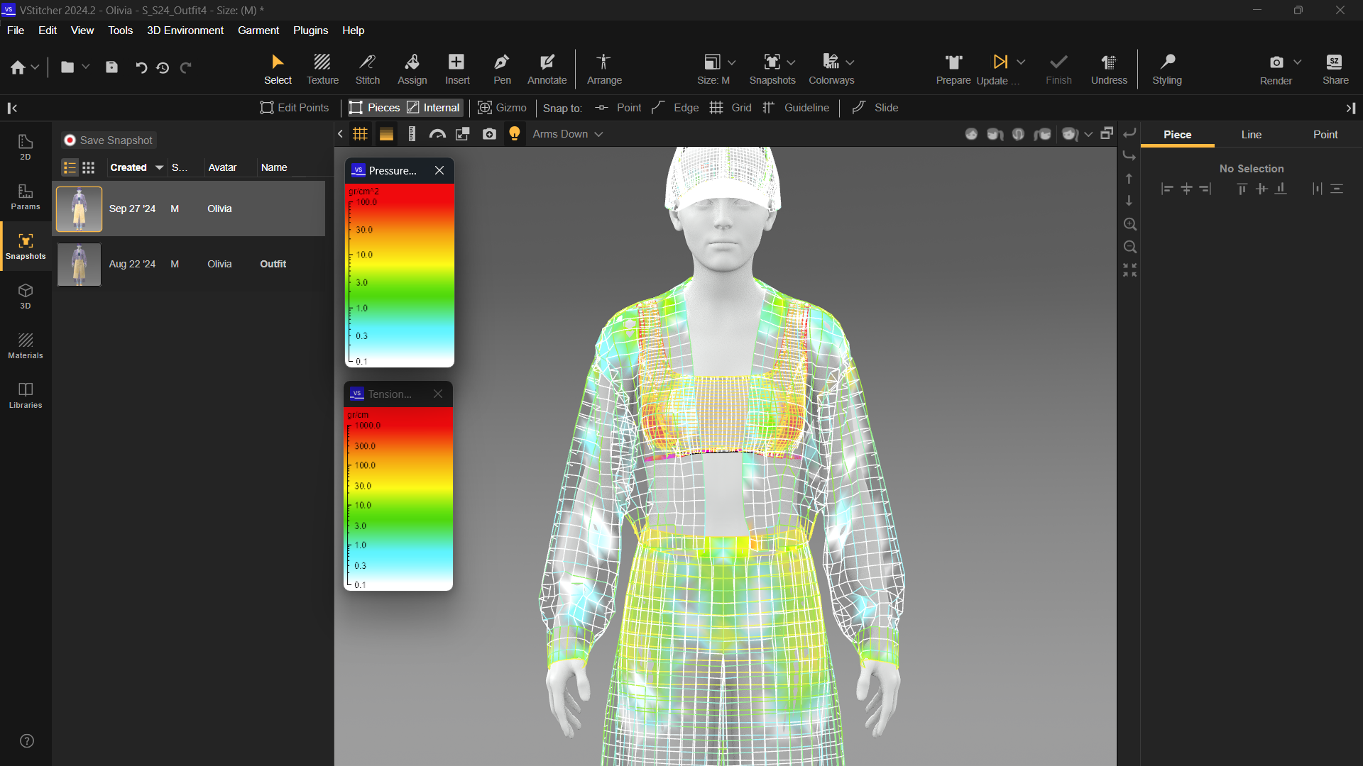Click the Save Snapshot button
Screen dimensions: 1363x766
click(107, 140)
